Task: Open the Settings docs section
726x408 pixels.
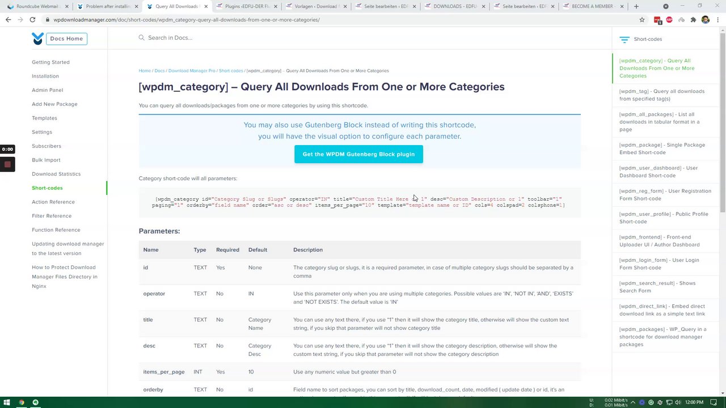Action: click(x=42, y=132)
